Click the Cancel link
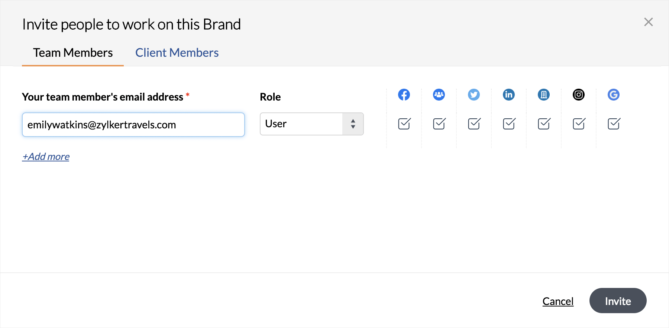The width and height of the screenshot is (669, 328). tap(558, 301)
